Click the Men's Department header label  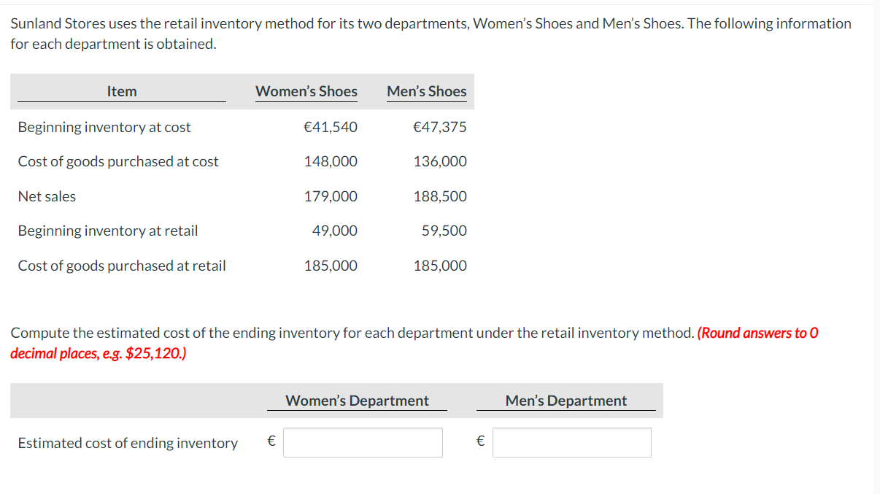566,400
